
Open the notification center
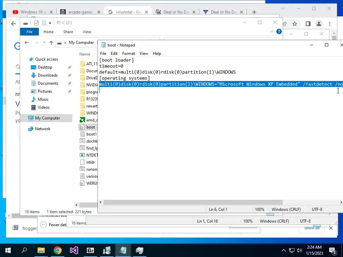[333, 251]
